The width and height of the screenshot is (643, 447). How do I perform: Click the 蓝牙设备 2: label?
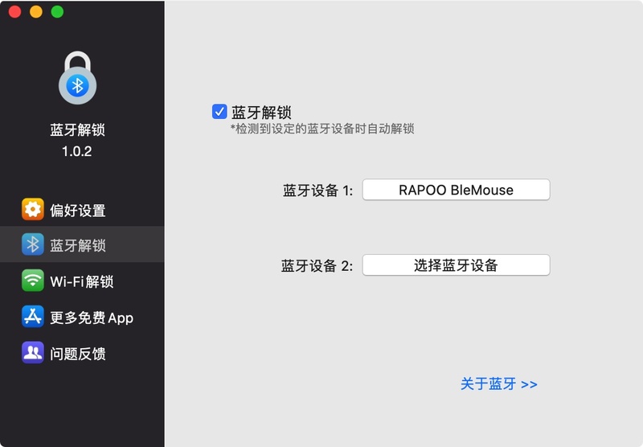[317, 266]
